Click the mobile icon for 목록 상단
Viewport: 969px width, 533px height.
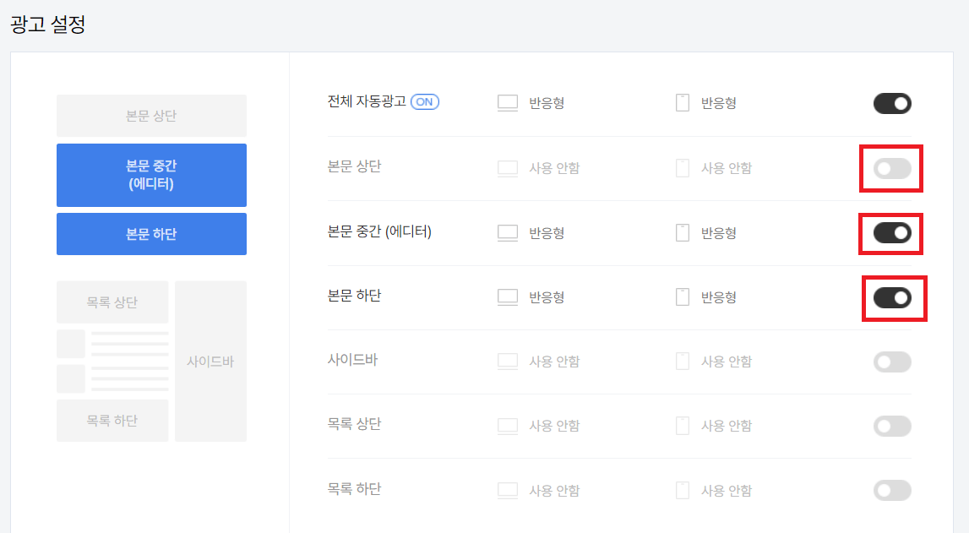pyautogui.click(x=682, y=426)
